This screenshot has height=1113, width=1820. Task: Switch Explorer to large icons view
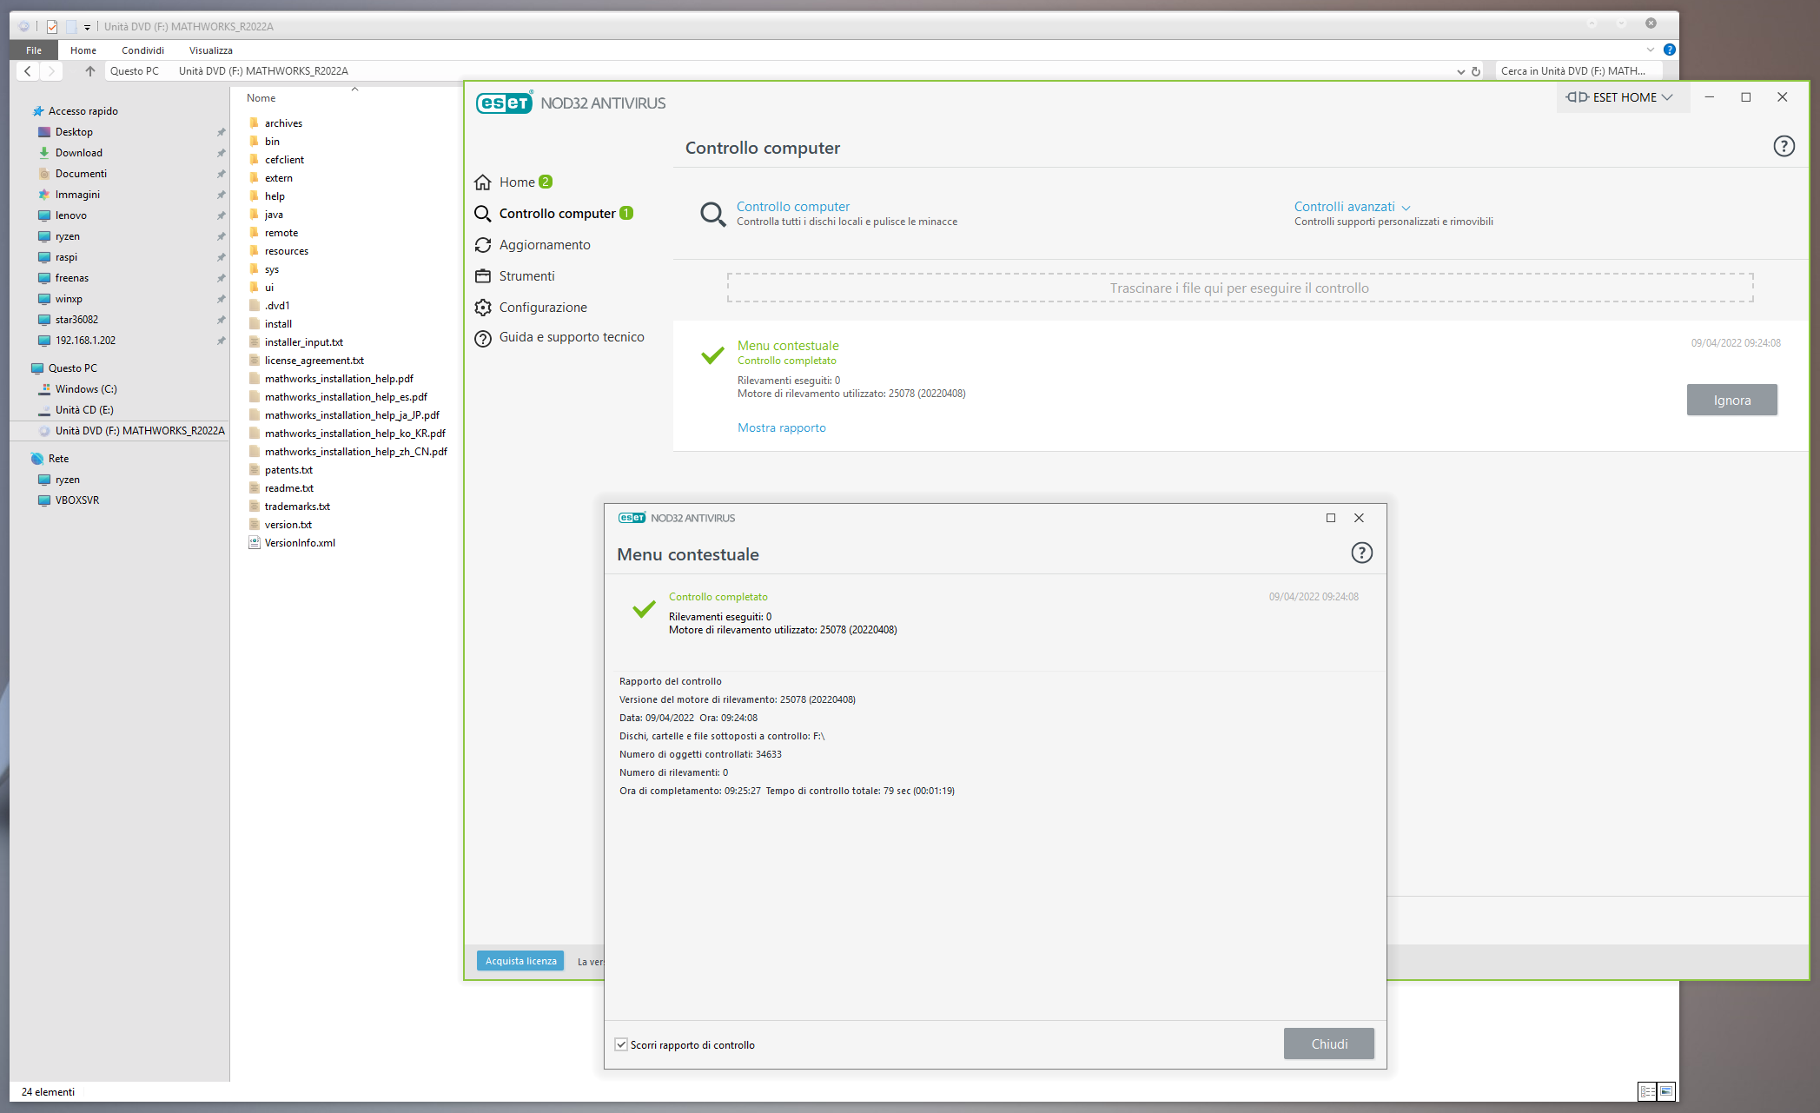tap(1666, 1092)
